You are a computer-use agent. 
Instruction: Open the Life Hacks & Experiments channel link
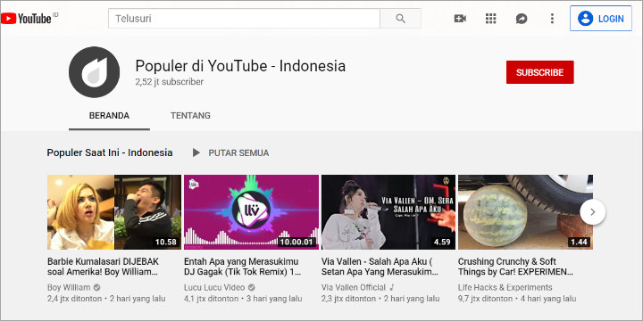tap(505, 287)
